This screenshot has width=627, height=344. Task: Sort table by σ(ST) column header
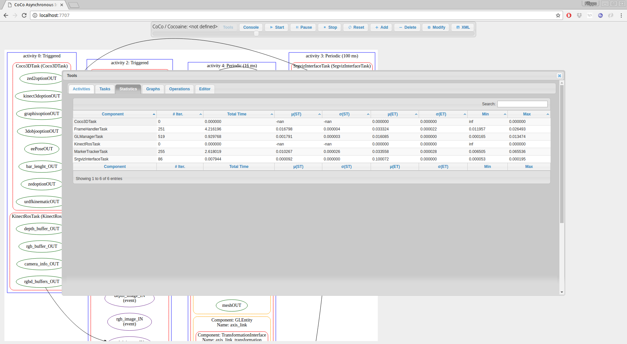point(346,114)
